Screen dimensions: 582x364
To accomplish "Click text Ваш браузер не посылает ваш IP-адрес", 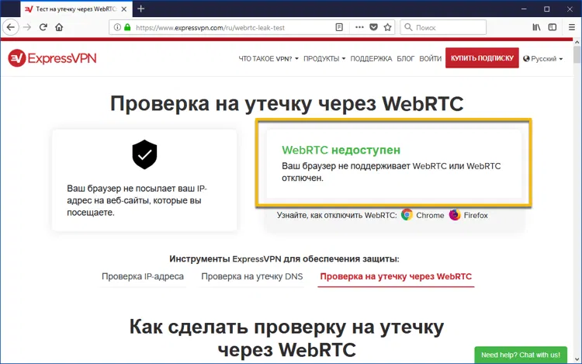I will pyautogui.click(x=137, y=200).
